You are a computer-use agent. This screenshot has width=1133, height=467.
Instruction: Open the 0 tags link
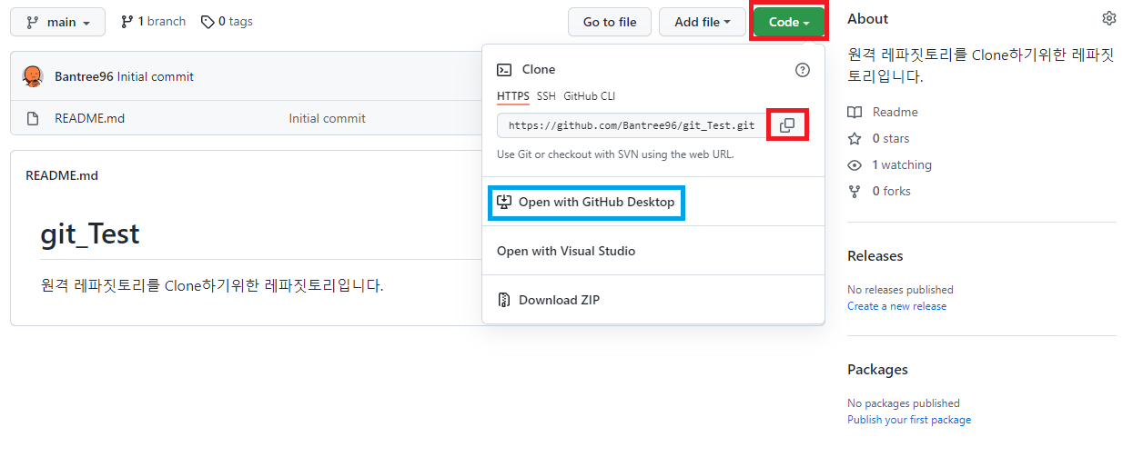pyautogui.click(x=227, y=21)
